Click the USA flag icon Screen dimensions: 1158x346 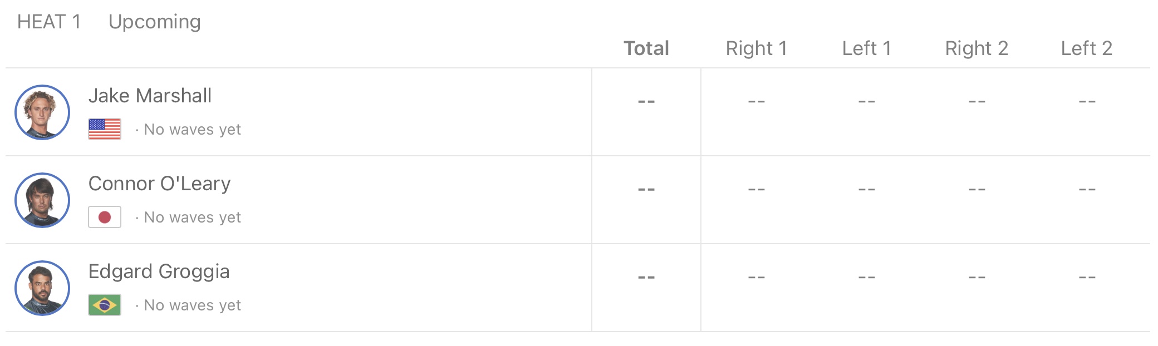105,129
